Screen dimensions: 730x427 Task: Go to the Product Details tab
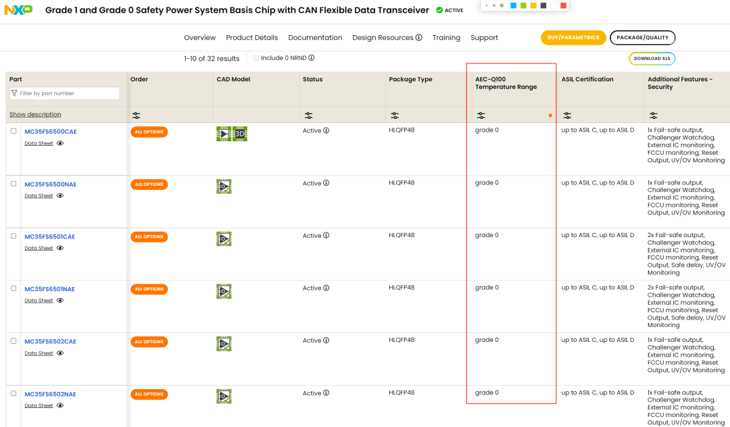252,38
